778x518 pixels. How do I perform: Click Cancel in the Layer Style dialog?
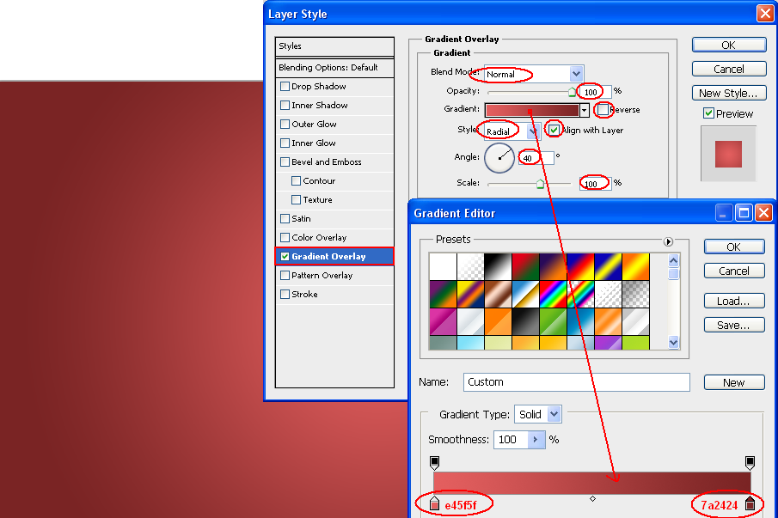tap(729, 69)
